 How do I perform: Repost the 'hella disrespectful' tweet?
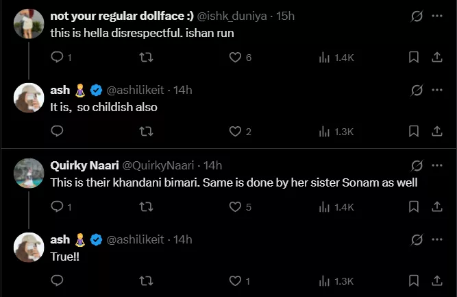tap(146, 58)
